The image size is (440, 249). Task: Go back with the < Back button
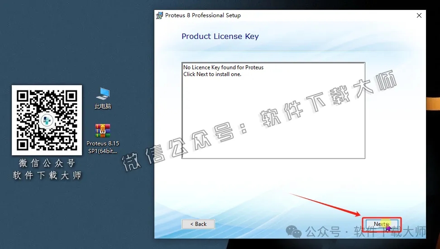tap(198, 224)
